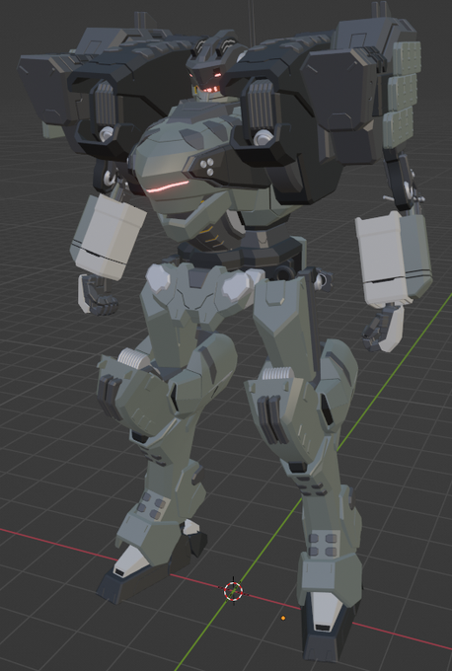The height and width of the screenshot is (671, 452).
Task: Click the 3D cursor on the grid floor
Action: coord(233,591)
